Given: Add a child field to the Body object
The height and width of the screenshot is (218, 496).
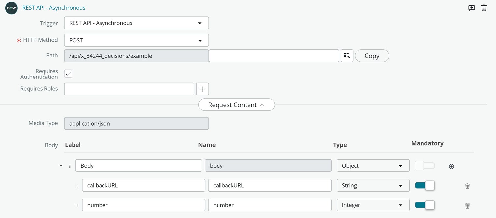Looking at the screenshot, I should pyautogui.click(x=451, y=167).
